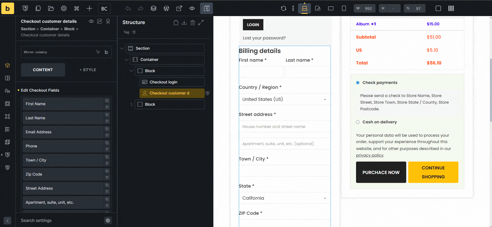Collapse the panel with the left arrow

tap(7, 221)
